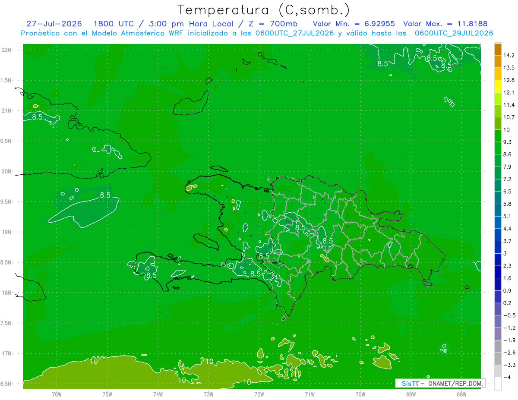This screenshot has height=400, width=518.
Task: Click the "8.5" contour label west of Cuba's tip near 76W
Action: click(x=37, y=117)
